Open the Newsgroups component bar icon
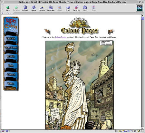Image resolution: width=145 pixels, height=133 pixels. (x=130, y=131)
